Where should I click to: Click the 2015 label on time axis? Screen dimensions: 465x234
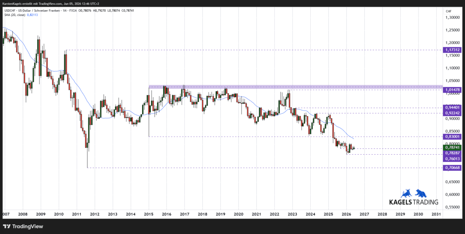pyautogui.click(x=149, y=214)
